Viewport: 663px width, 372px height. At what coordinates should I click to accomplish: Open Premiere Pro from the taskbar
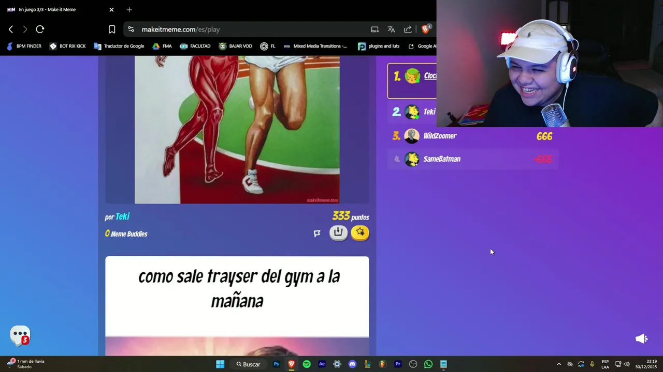398,364
